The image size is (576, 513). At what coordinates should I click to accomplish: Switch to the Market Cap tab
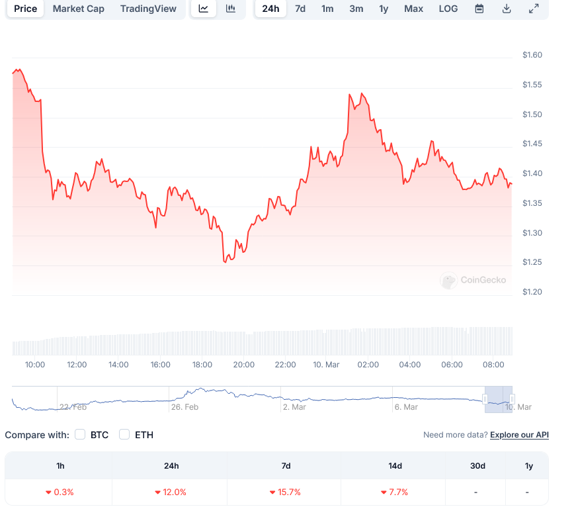(78, 9)
